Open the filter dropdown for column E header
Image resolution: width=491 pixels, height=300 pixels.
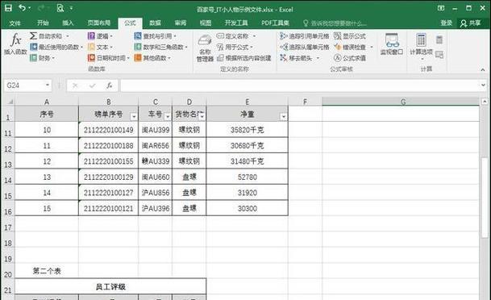pyautogui.click(x=283, y=116)
